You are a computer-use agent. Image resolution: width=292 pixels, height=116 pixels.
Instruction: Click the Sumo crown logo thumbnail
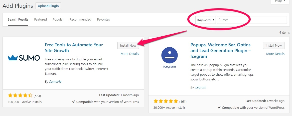24,58
